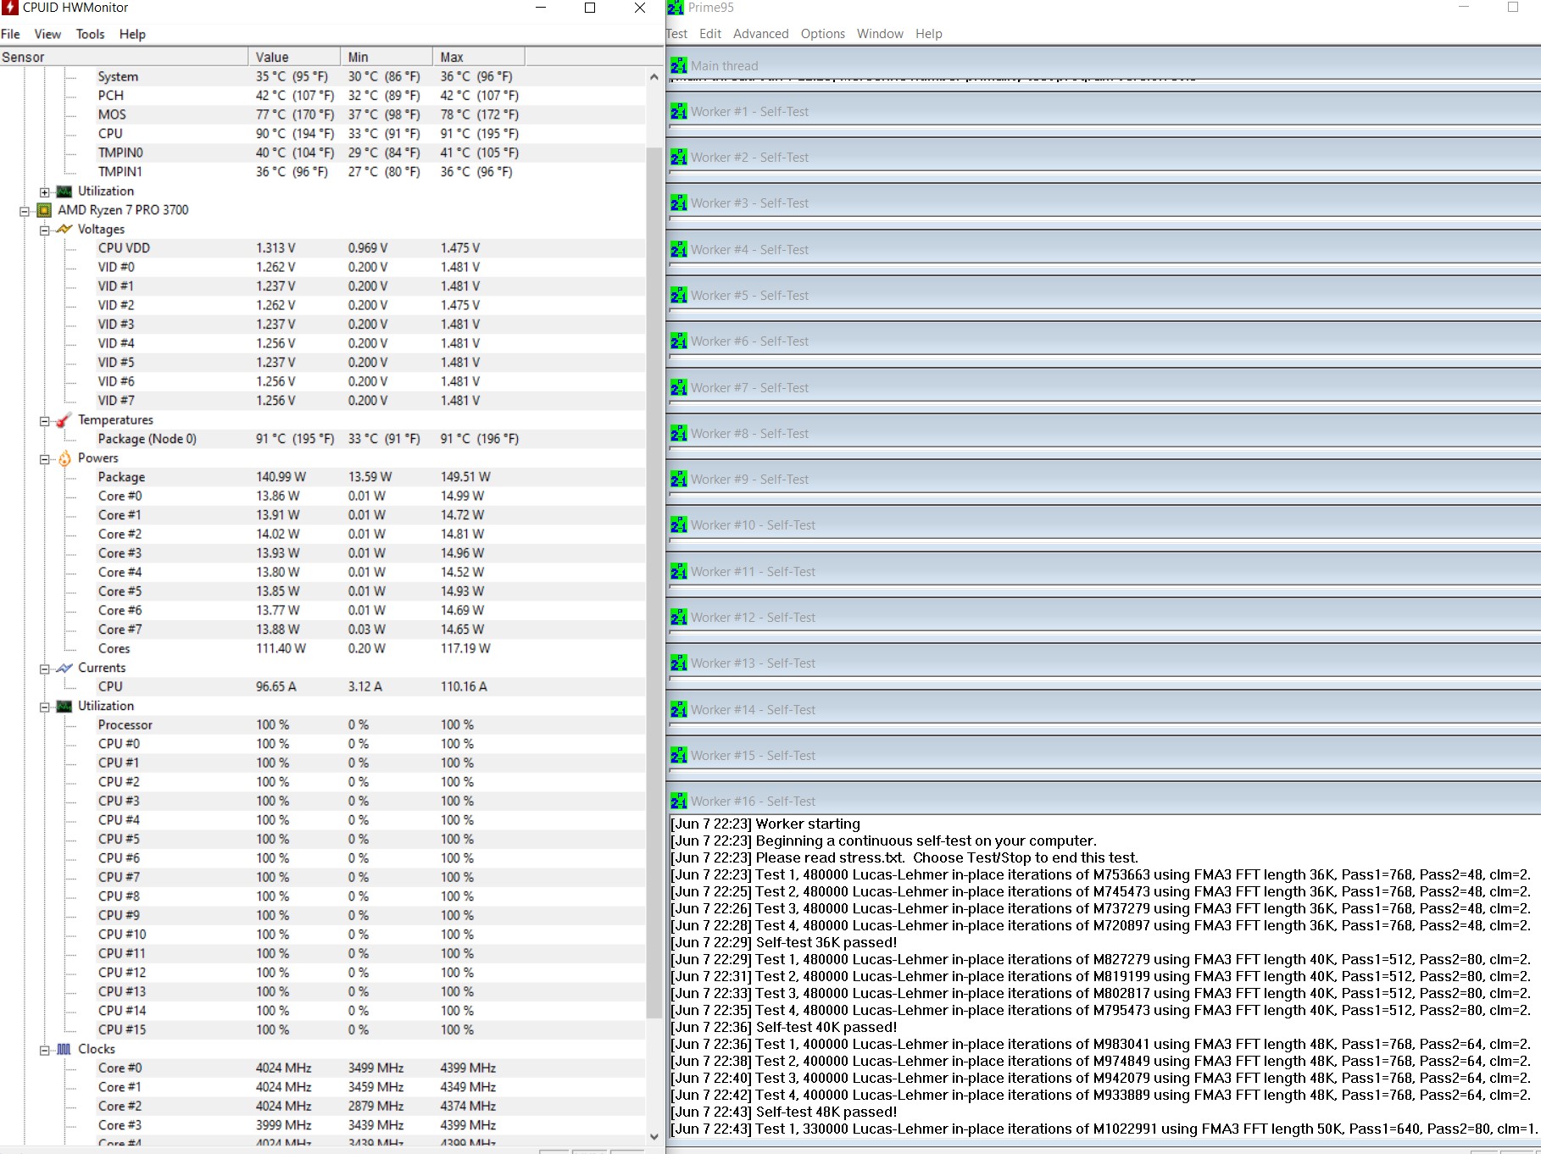
Task: Click the HWMonitor vertical scrollbar thumb
Action: 654,583
